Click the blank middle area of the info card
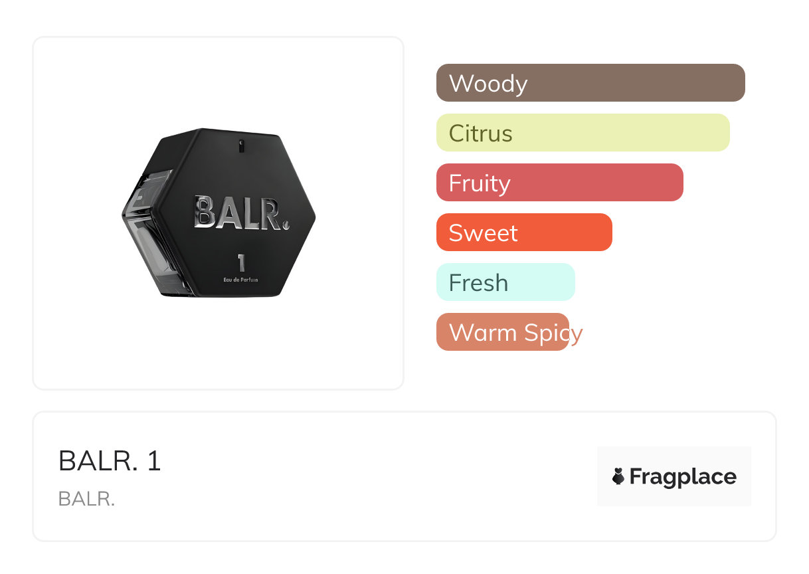Screen dimensions: 809x574 (379, 476)
